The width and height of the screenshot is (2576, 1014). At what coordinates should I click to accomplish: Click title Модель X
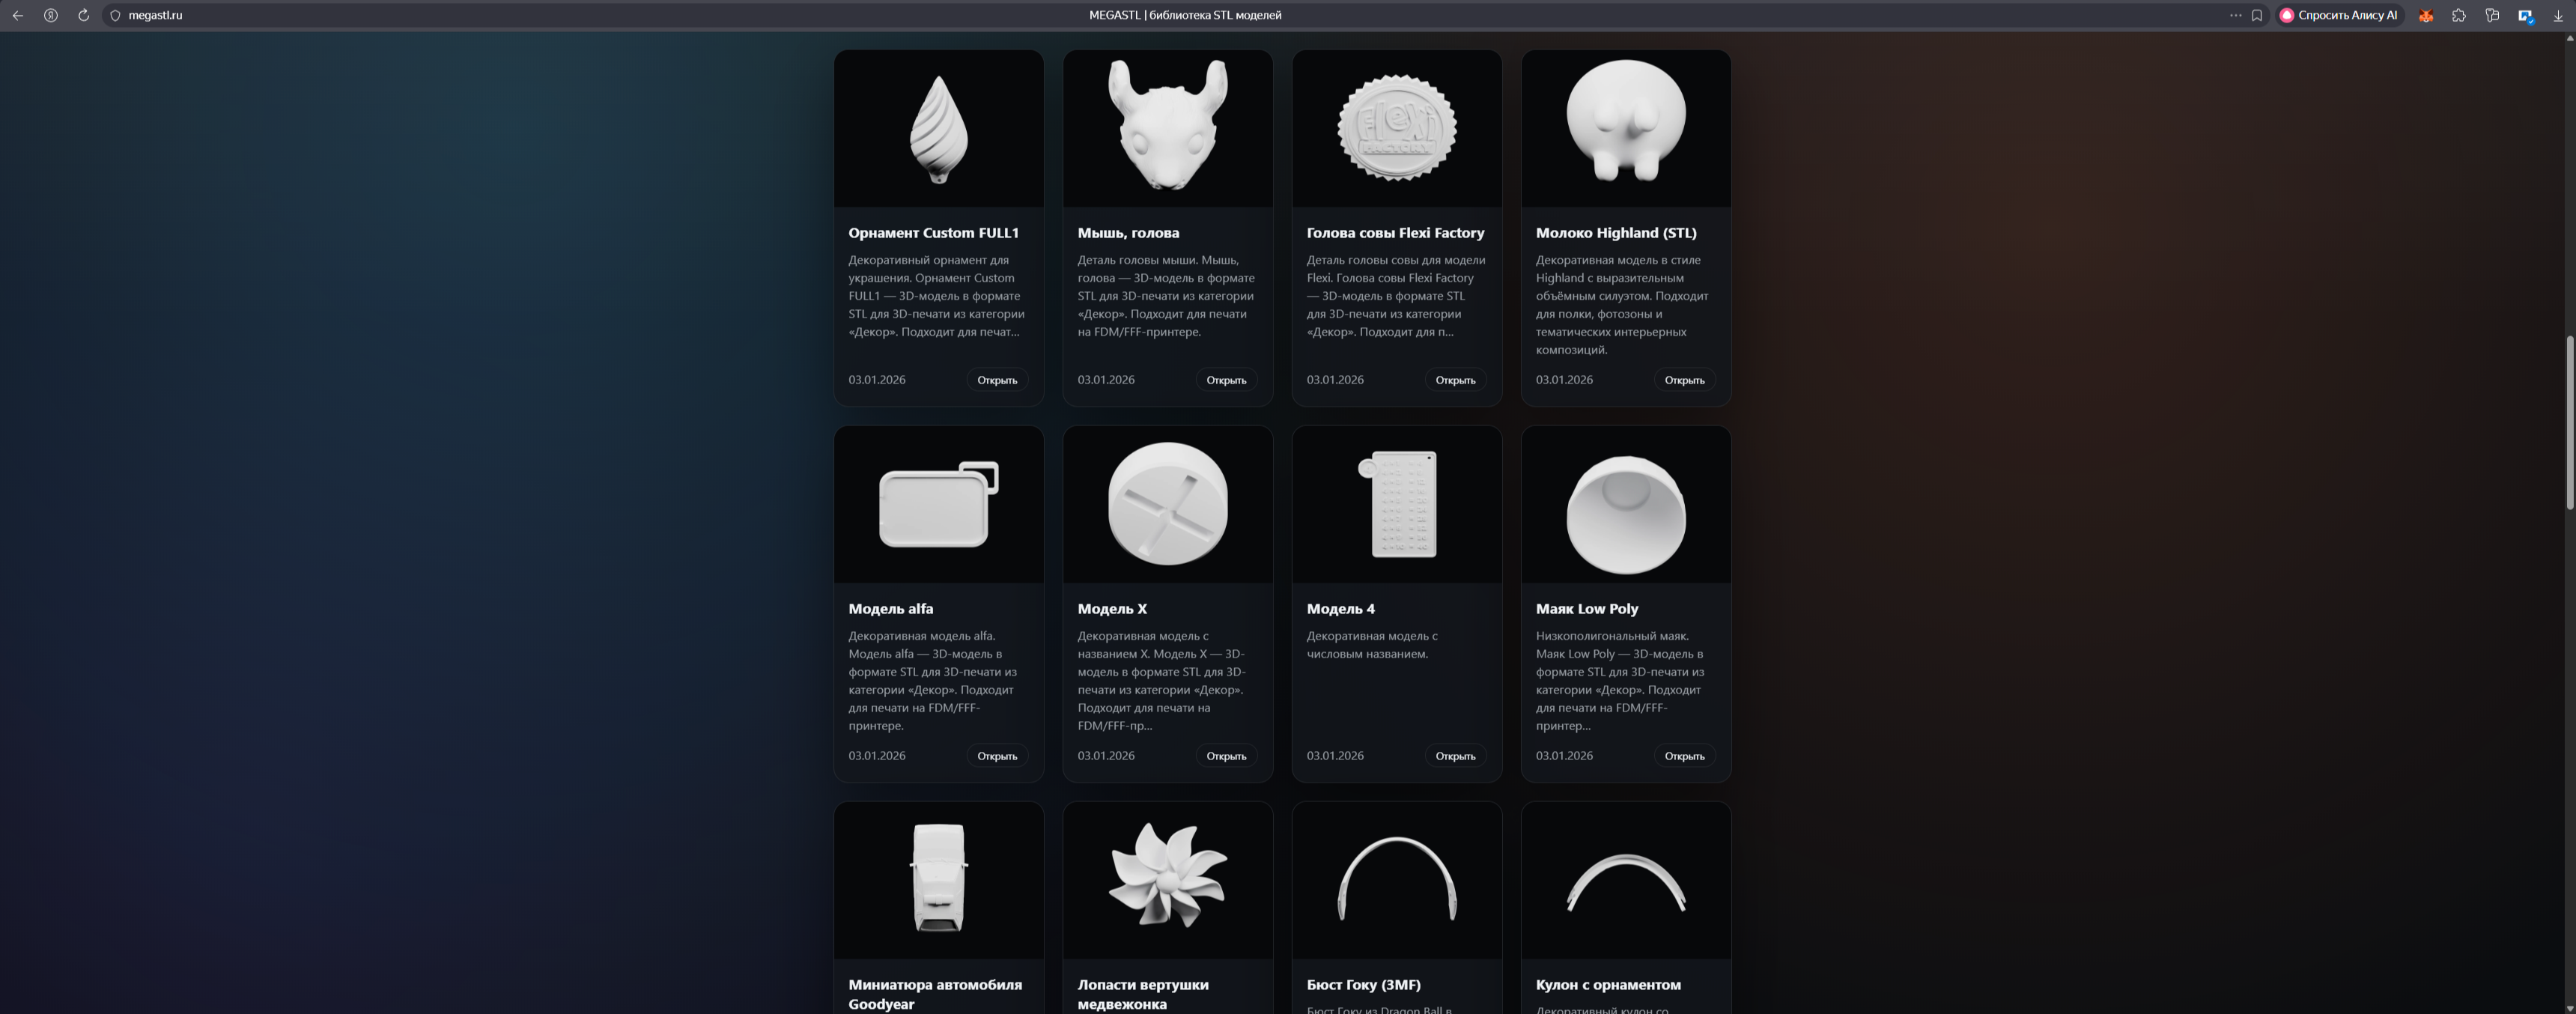click(1112, 609)
